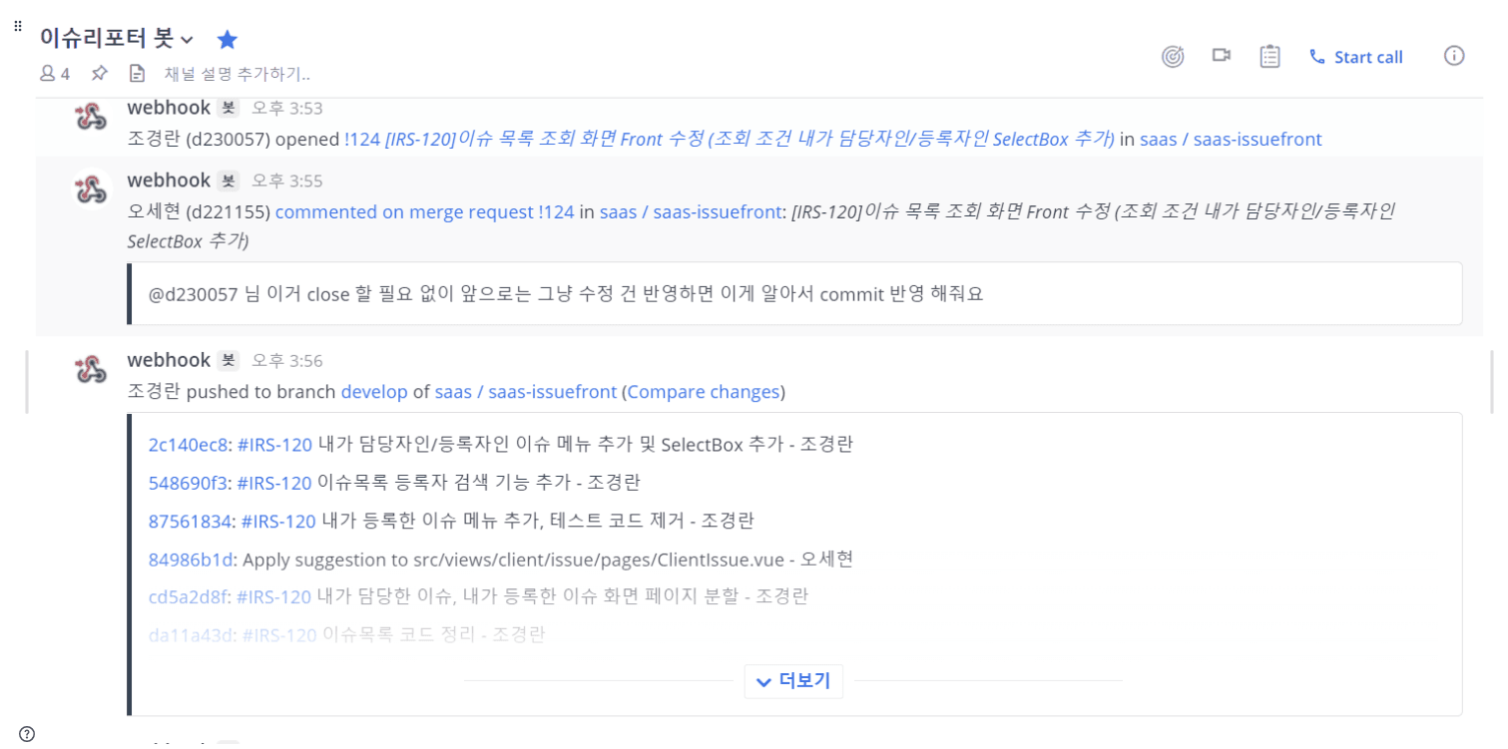Expand commit list with 더보기
Image resolution: width=1508 pixels, height=749 pixels.
(x=793, y=681)
